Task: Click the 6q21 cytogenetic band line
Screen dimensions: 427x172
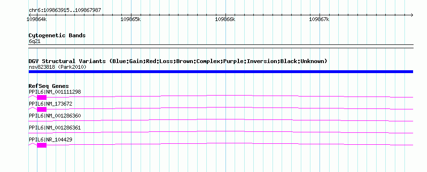Action: (x=221, y=46)
